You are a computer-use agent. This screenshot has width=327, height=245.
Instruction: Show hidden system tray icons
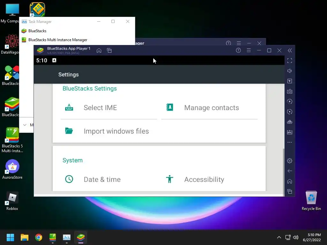coord(279,237)
